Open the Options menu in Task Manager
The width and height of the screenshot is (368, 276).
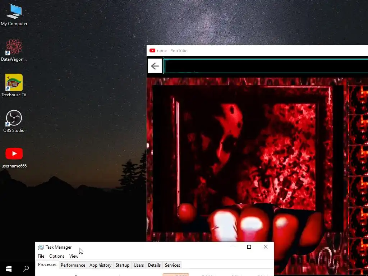pyautogui.click(x=57, y=256)
